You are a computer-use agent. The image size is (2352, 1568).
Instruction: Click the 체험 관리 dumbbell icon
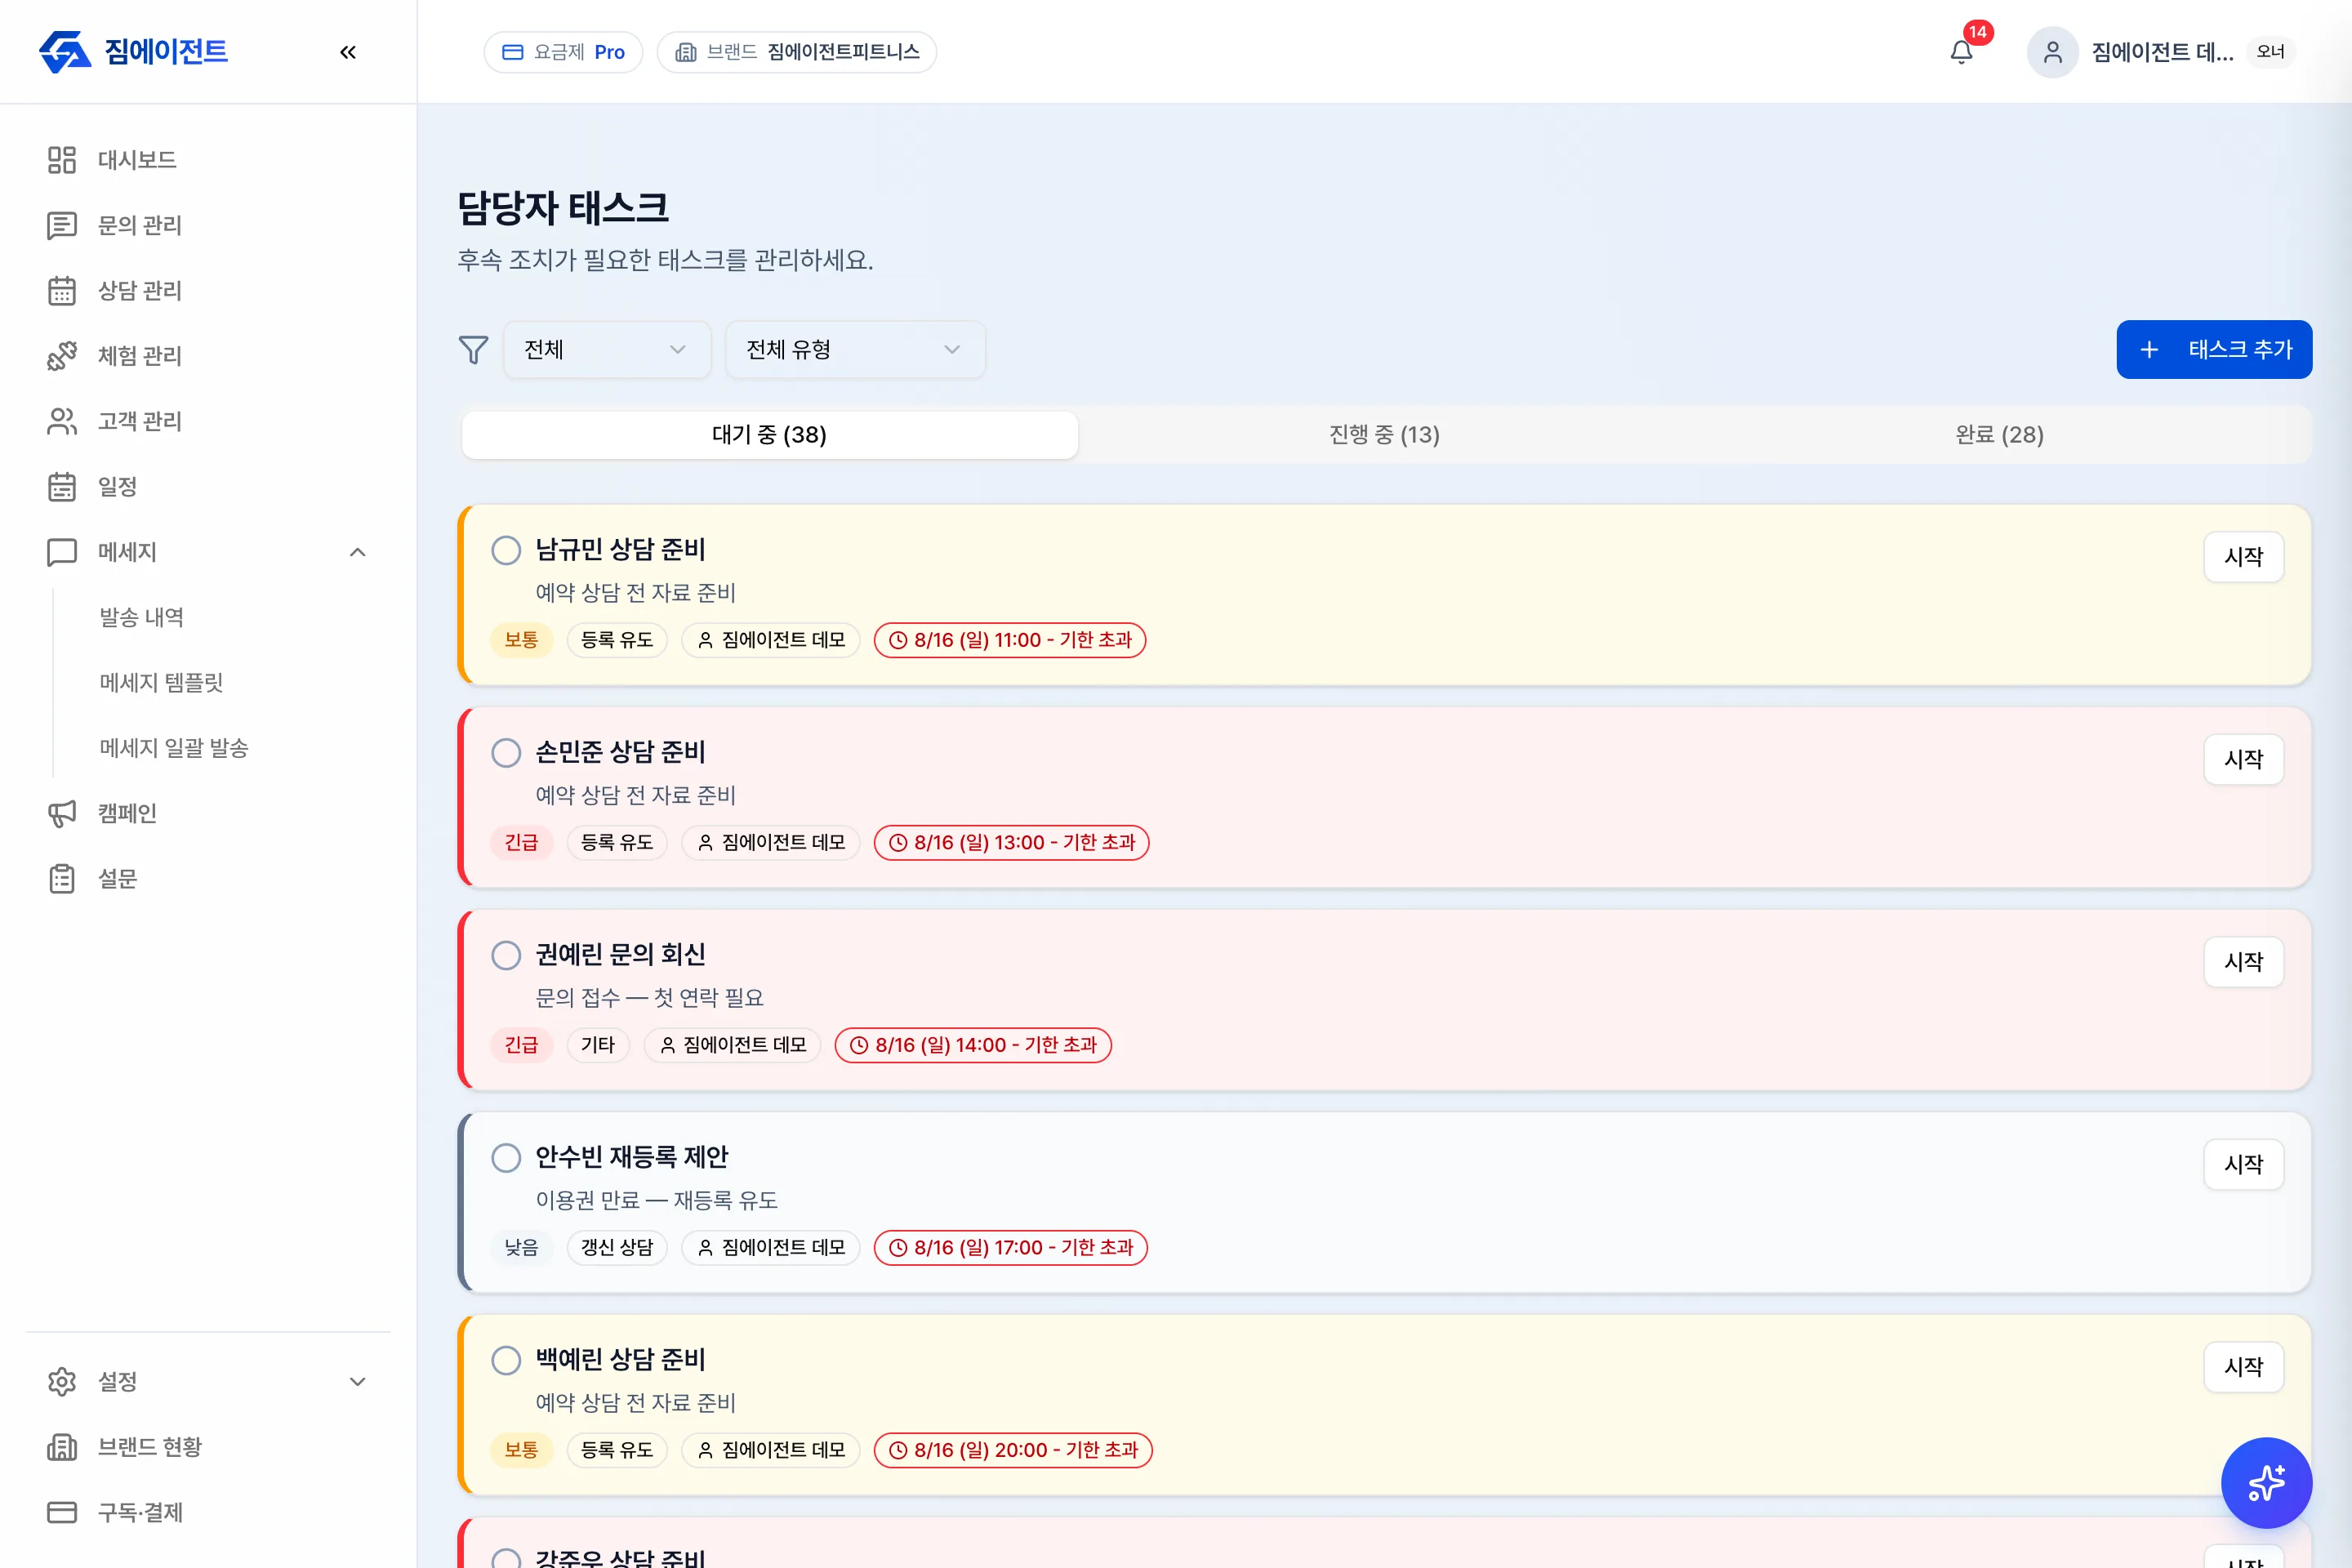(62, 356)
